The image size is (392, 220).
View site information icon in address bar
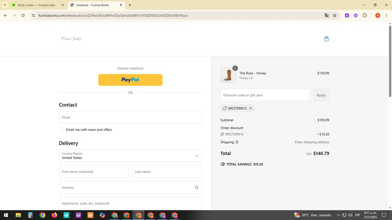[33, 15]
